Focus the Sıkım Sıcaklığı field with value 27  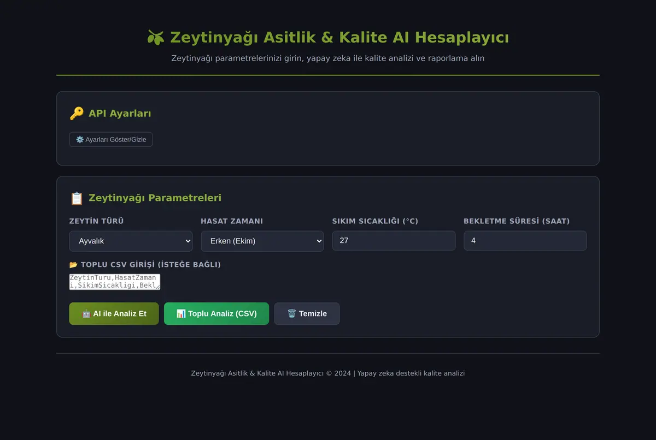point(394,241)
